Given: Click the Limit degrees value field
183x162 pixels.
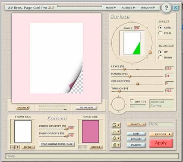Looking at the screenshot, I should pyautogui.click(x=138, y=106).
